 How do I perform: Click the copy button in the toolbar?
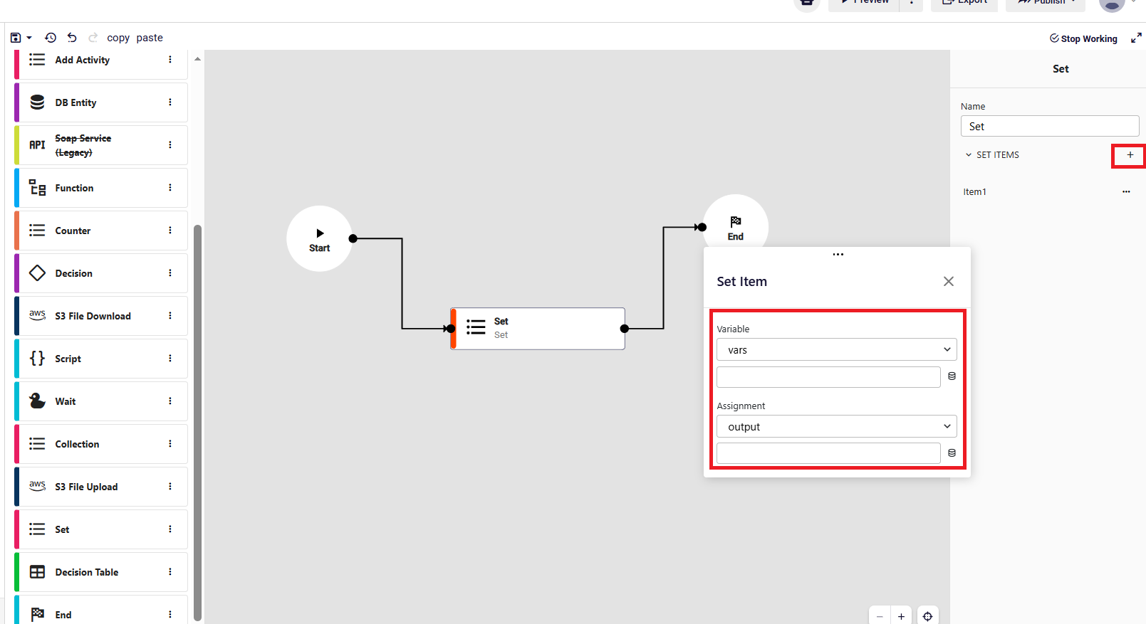pos(118,38)
